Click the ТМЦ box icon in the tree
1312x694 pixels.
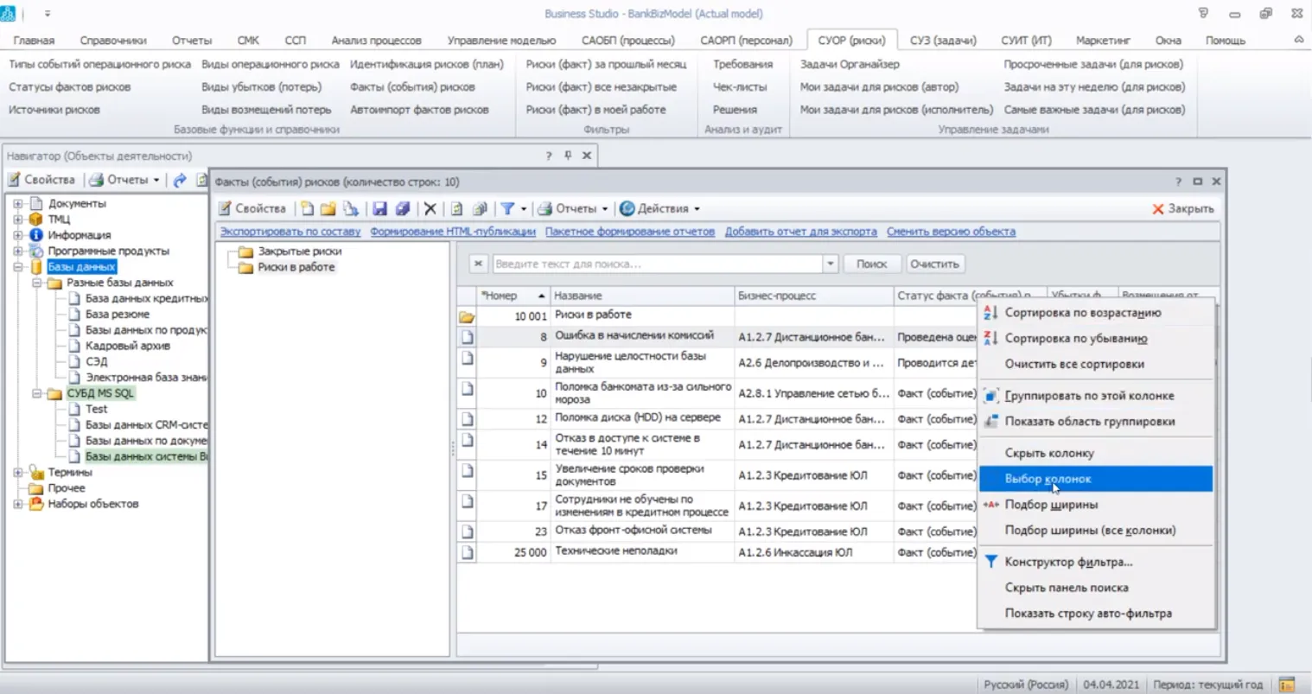click(x=35, y=220)
